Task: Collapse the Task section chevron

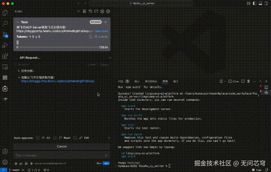Action: [18, 22]
